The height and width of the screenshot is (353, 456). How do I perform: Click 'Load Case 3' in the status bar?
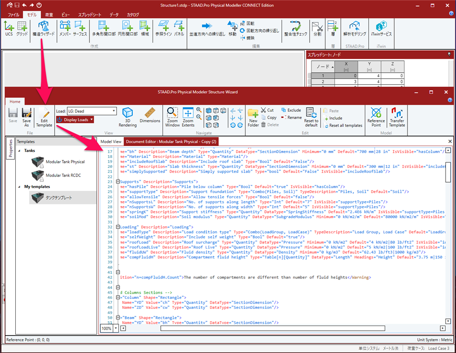[438, 348]
